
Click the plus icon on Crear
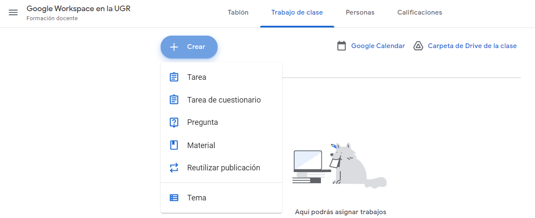[174, 47]
